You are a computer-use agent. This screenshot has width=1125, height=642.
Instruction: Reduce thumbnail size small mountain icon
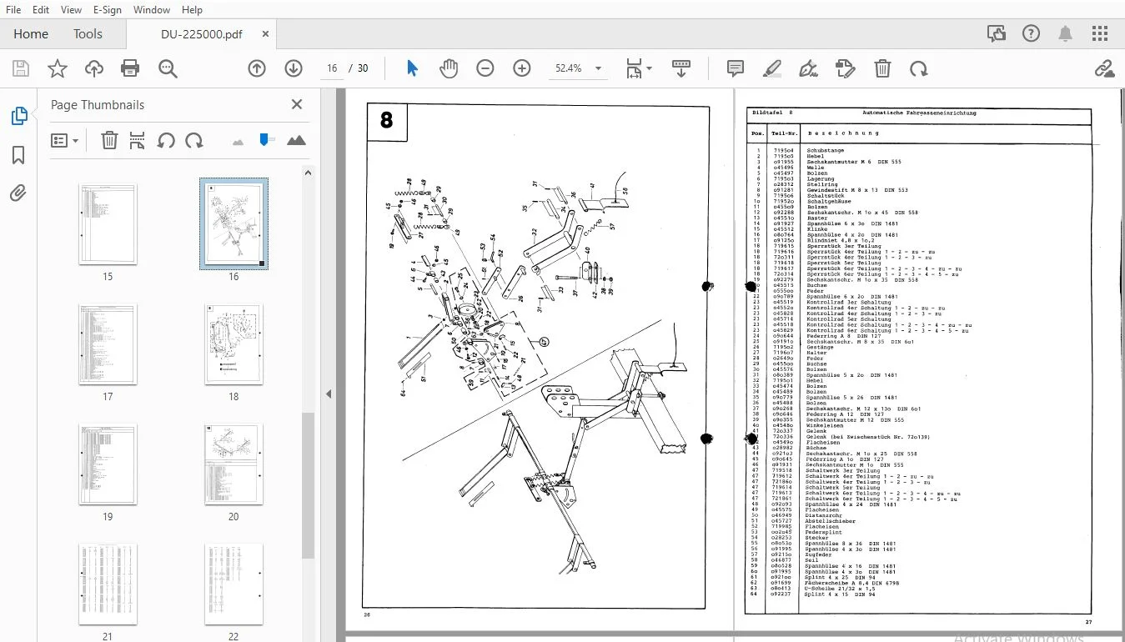[239, 142]
